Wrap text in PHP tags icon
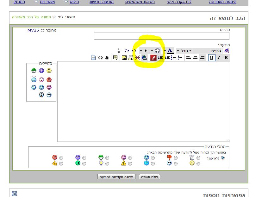The image size is (256, 197). 93,58
